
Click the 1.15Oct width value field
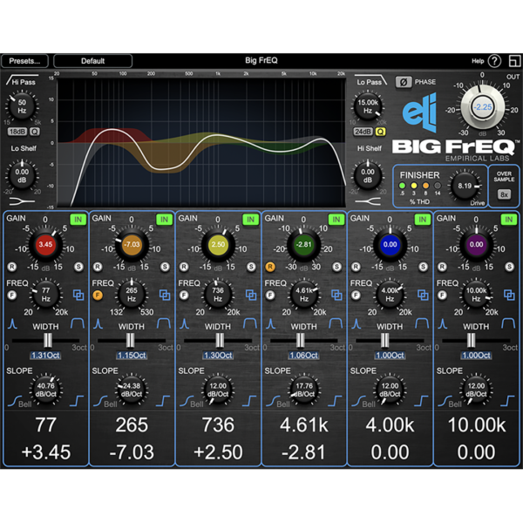[x=132, y=356]
